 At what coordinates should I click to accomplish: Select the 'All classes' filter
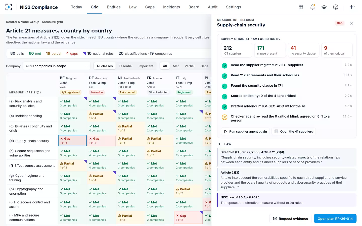coord(105,66)
